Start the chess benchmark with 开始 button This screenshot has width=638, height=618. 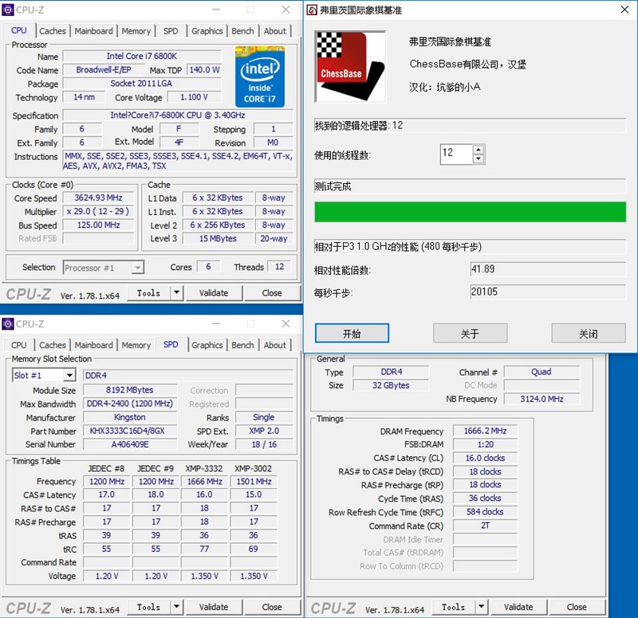352,333
